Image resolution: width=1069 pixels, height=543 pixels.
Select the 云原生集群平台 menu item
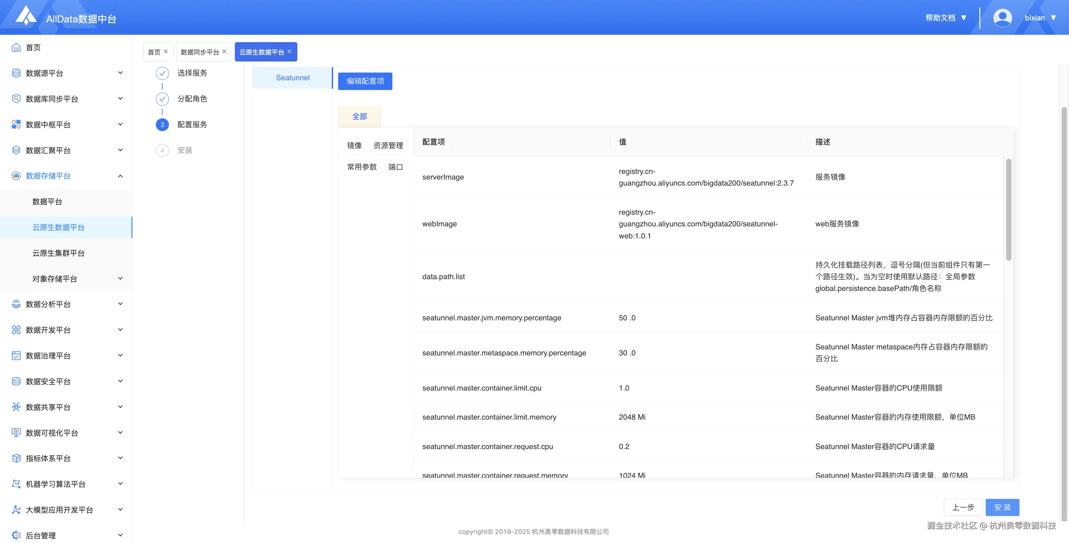59,253
